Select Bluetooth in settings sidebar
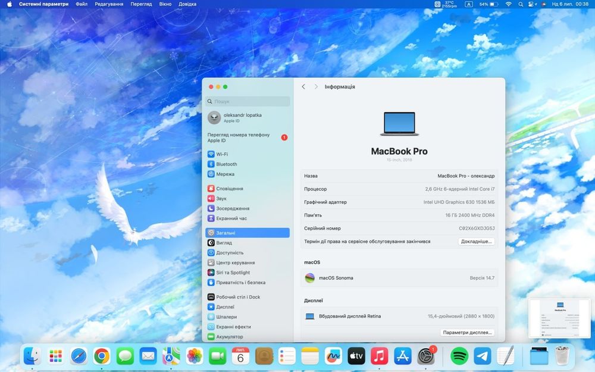This screenshot has width=595, height=372. point(248,164)
